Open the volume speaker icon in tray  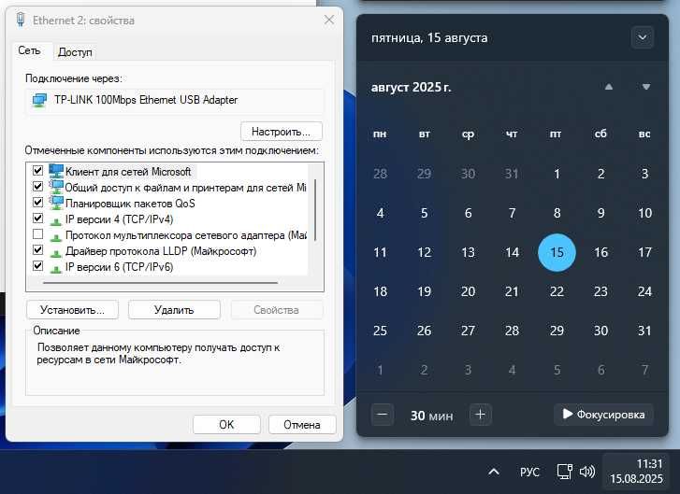click(586, 472)
